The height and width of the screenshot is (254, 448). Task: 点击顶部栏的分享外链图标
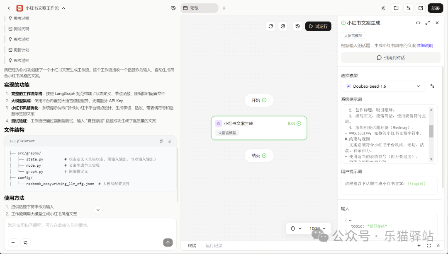pos(421,8)
